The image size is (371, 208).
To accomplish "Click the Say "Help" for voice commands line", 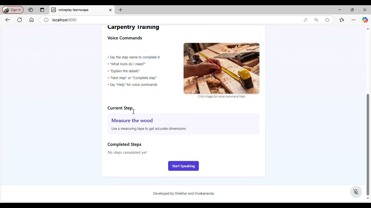I will [x=132, y=85].
